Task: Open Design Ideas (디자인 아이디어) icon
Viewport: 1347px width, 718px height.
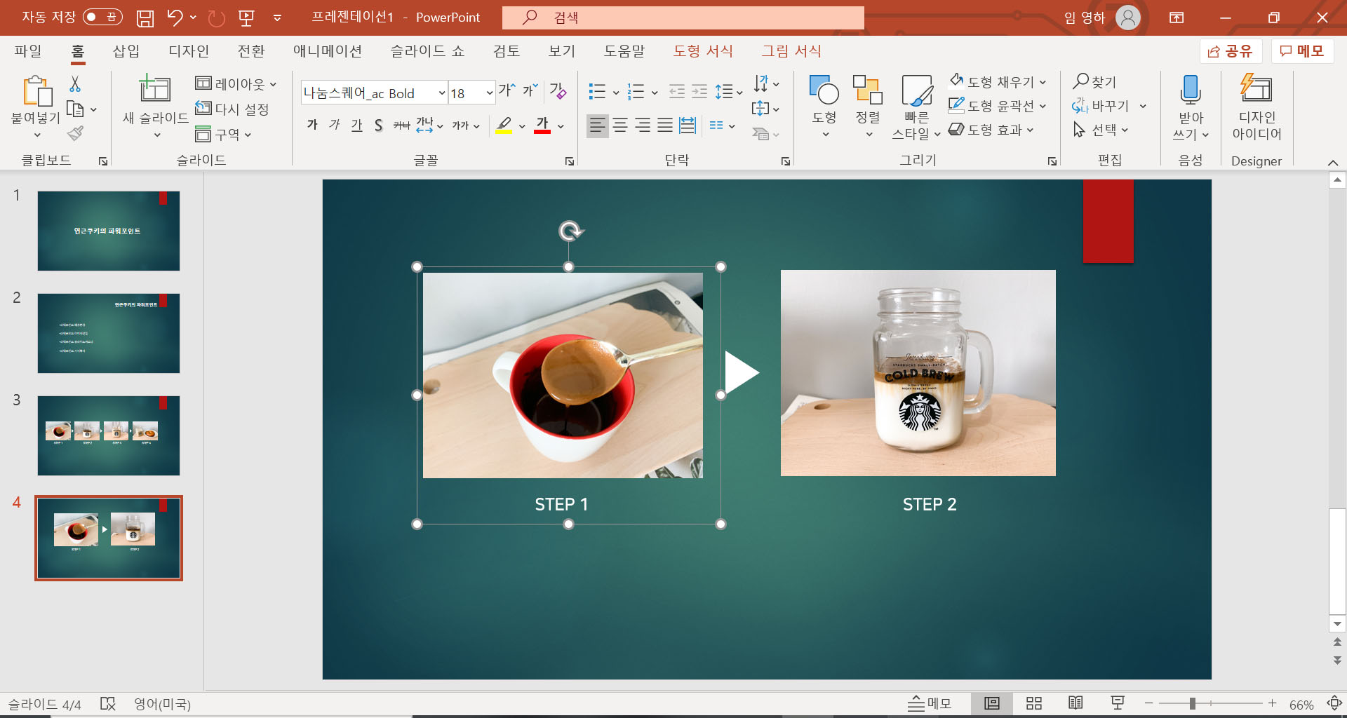Action: (1256, 88)
